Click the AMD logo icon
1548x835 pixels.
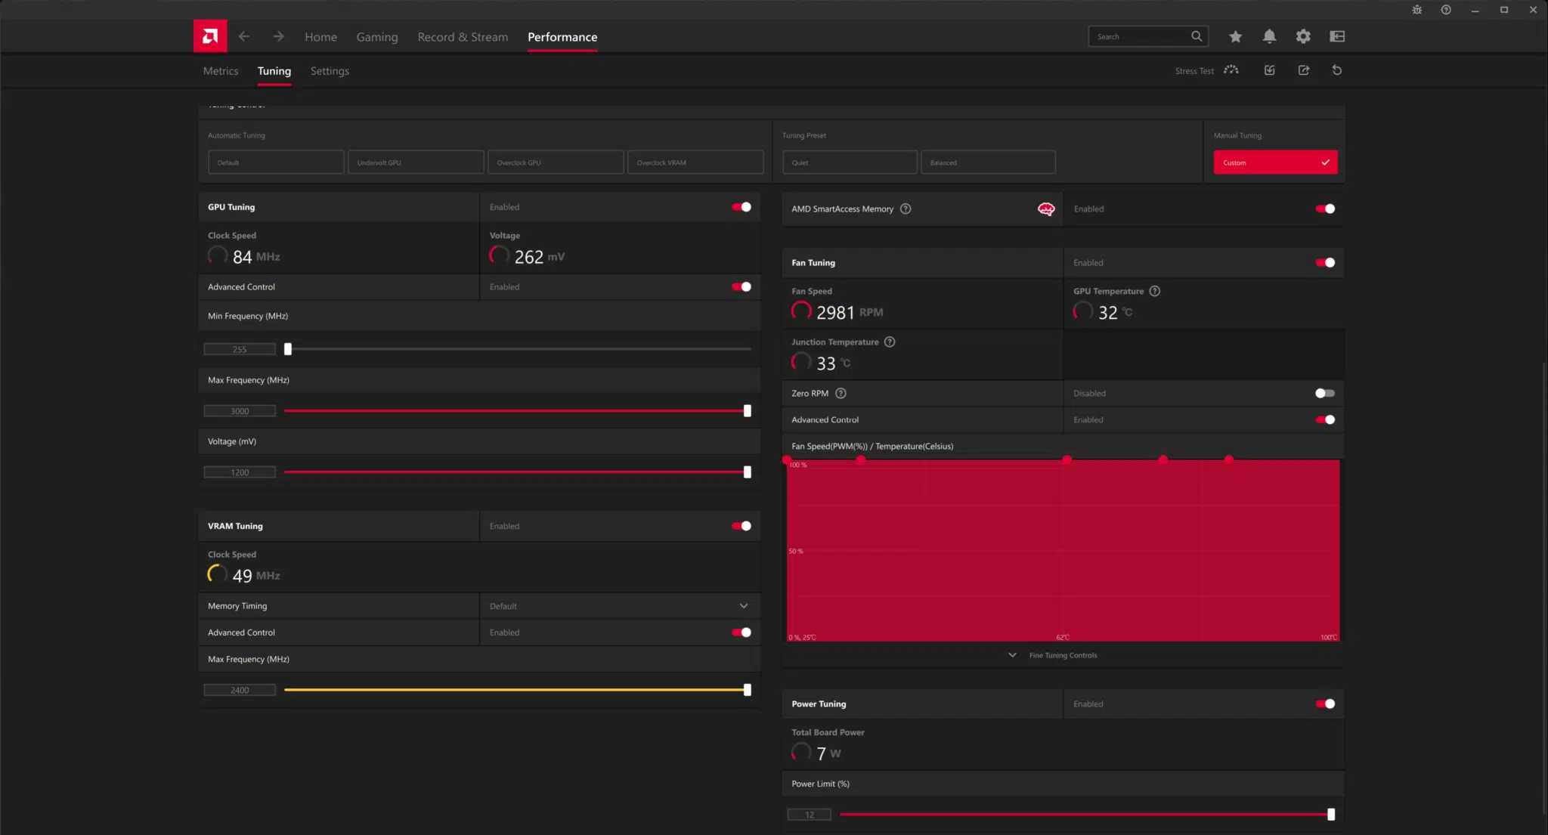pos(210,36)
